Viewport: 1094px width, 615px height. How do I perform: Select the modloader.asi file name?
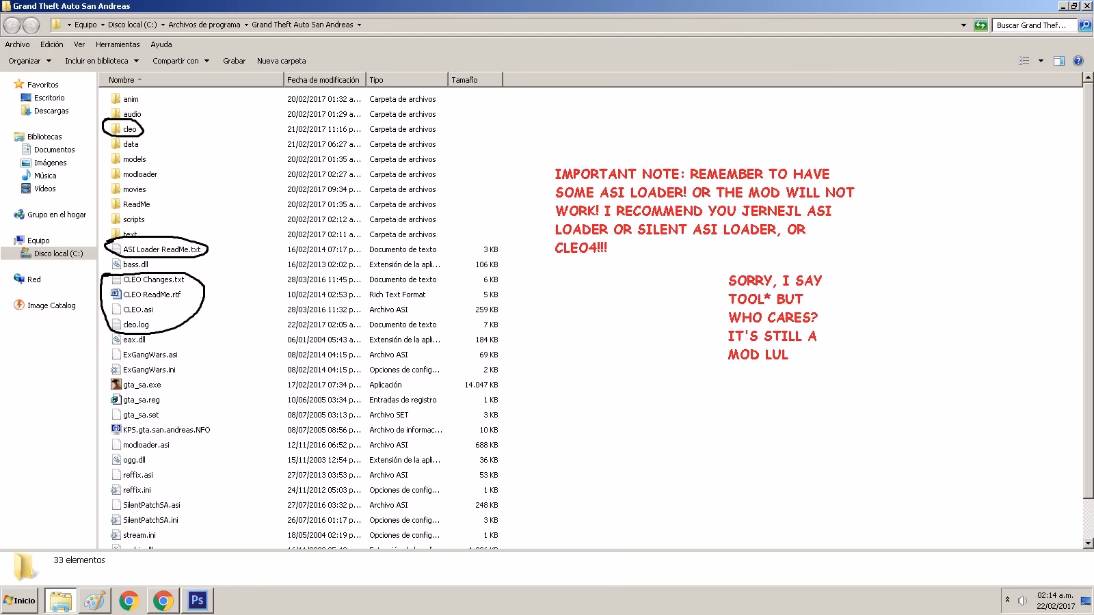point(146,445)
